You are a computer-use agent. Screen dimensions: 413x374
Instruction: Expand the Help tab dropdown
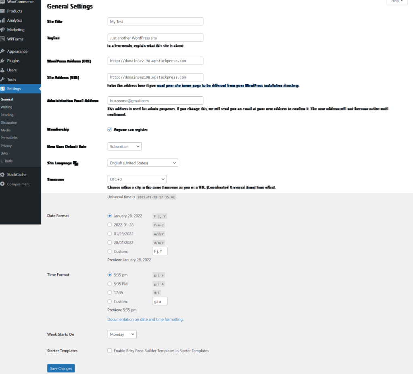[x=397, y=2]
